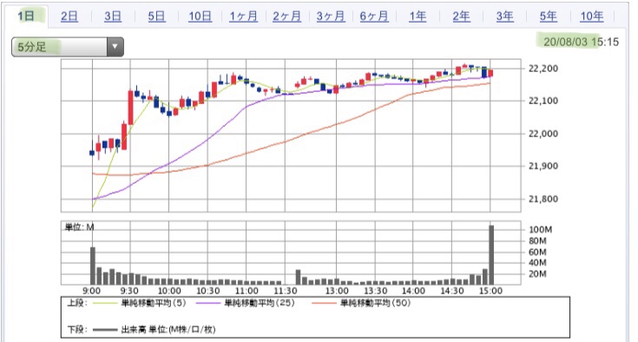Choose the 3ヶ月 chart period
The image size is (638, 342).
tap(331, 16)
